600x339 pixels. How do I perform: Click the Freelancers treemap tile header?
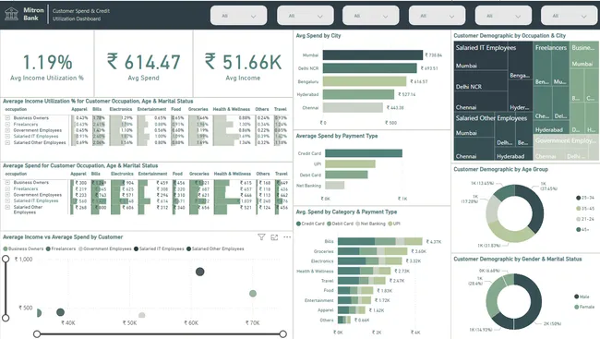(551, 47)
